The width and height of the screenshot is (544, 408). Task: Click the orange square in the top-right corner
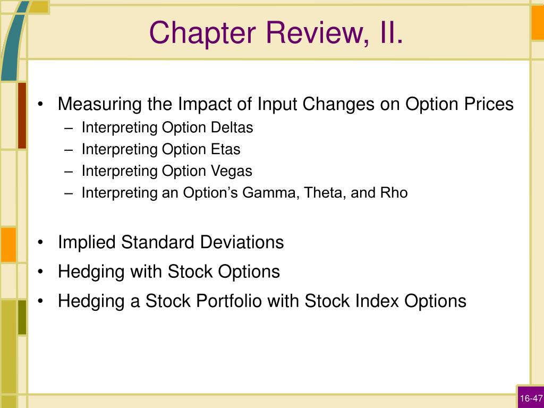point(538,22)
